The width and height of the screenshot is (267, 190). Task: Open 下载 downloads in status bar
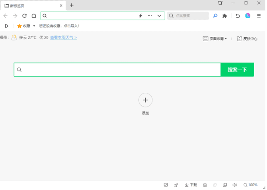191,185
